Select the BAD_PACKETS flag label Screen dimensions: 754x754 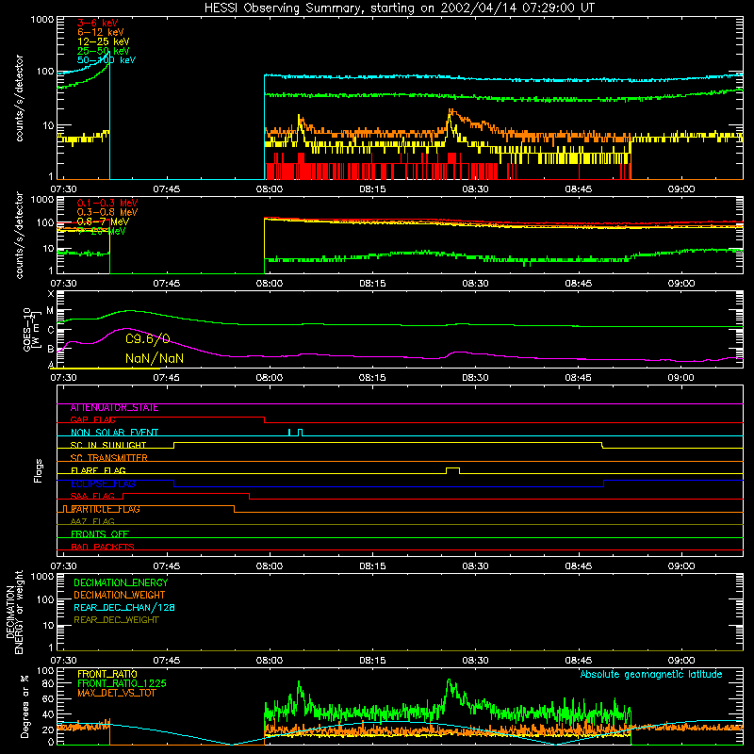103,547
